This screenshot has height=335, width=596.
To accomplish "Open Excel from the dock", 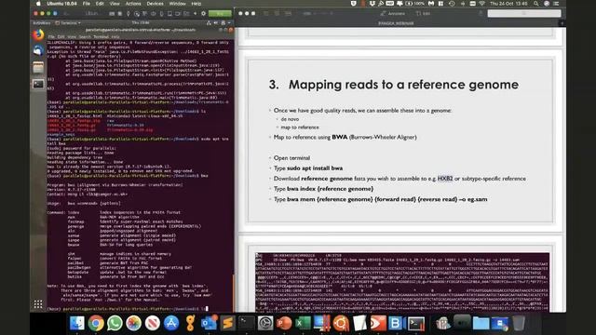I will [x=303, y=323].
